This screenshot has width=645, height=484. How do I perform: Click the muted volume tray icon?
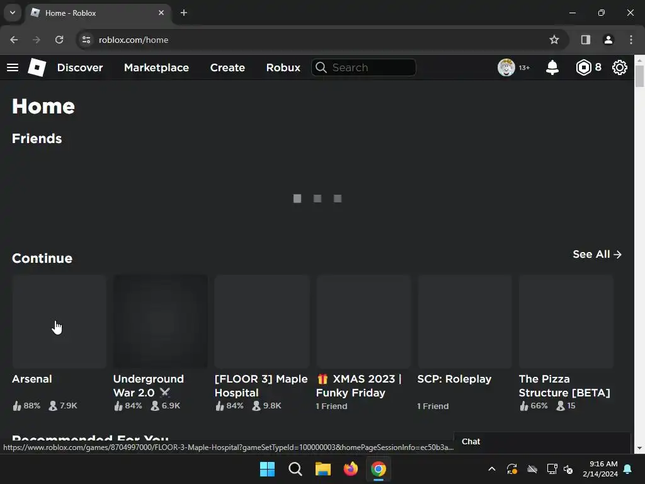[568, 469]
